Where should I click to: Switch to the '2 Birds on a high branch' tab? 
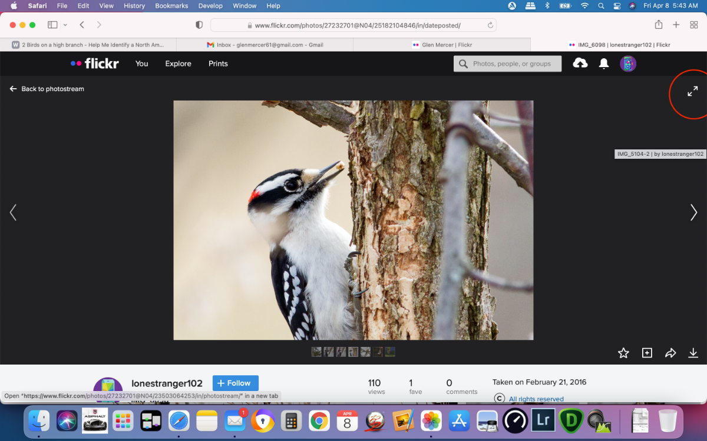coord(88,45)
